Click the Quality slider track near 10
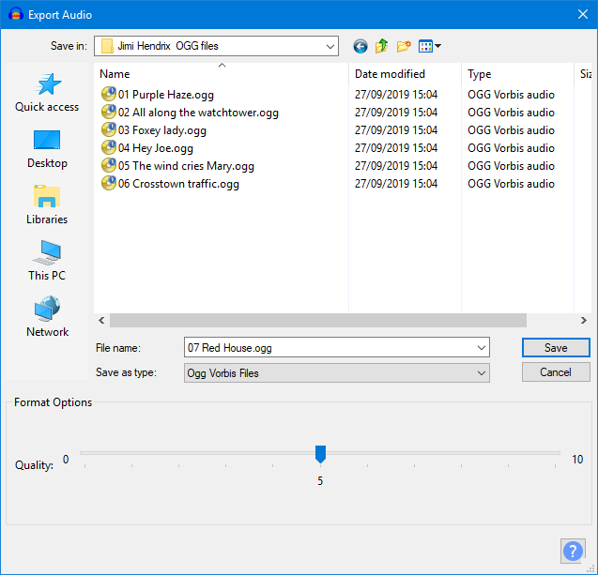The width and height of the screenshot is (598, 575). (x=555, y=453)
